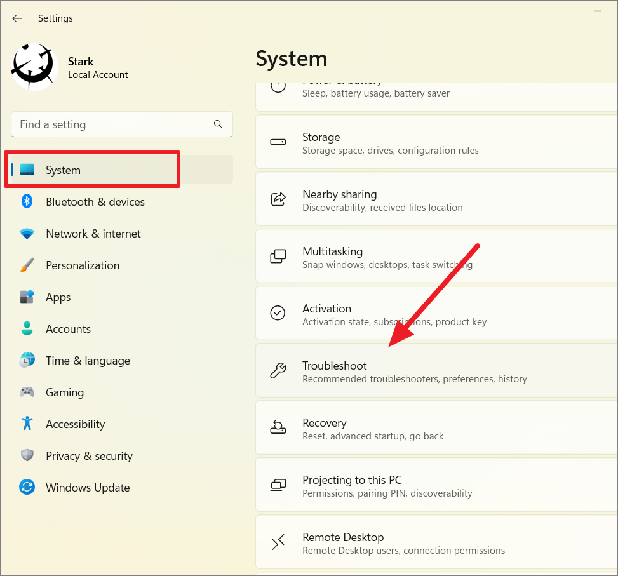Open Remote Desktop settings

coord(437,542)
